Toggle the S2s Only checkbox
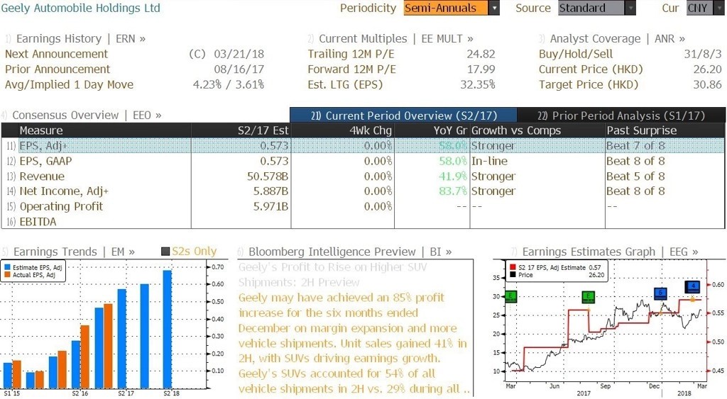727x399 pixels. pyautogui.click(x=165, y=252)
